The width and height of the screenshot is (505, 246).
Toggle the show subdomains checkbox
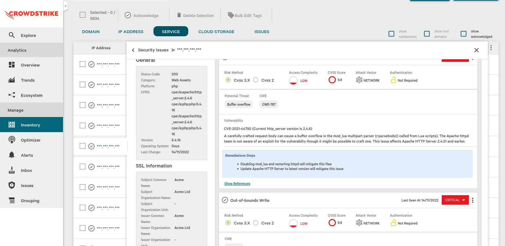point(391,34)
